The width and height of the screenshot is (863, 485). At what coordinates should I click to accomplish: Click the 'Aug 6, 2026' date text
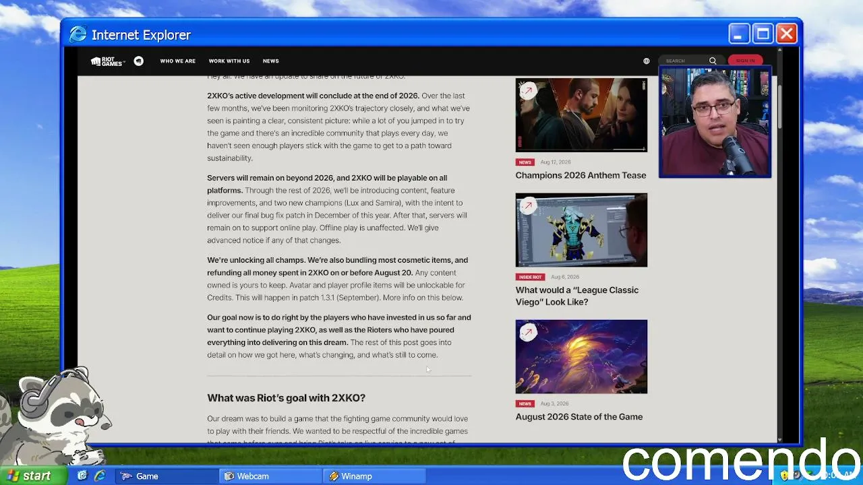(564, 277)
